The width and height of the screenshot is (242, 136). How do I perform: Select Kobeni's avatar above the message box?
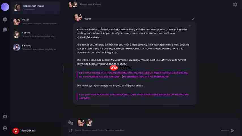[x=89, y=123]
